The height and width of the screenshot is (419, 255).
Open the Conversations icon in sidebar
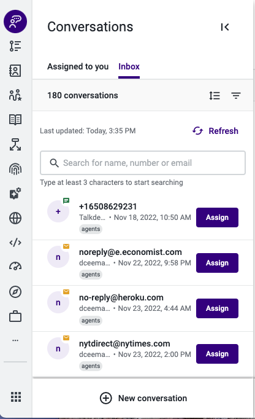[15, 22]
